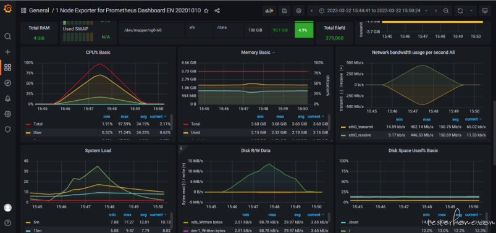This screenshot has height=233, width=496.
Task: Click the General folder breadcrumb link
Action: 39,11
